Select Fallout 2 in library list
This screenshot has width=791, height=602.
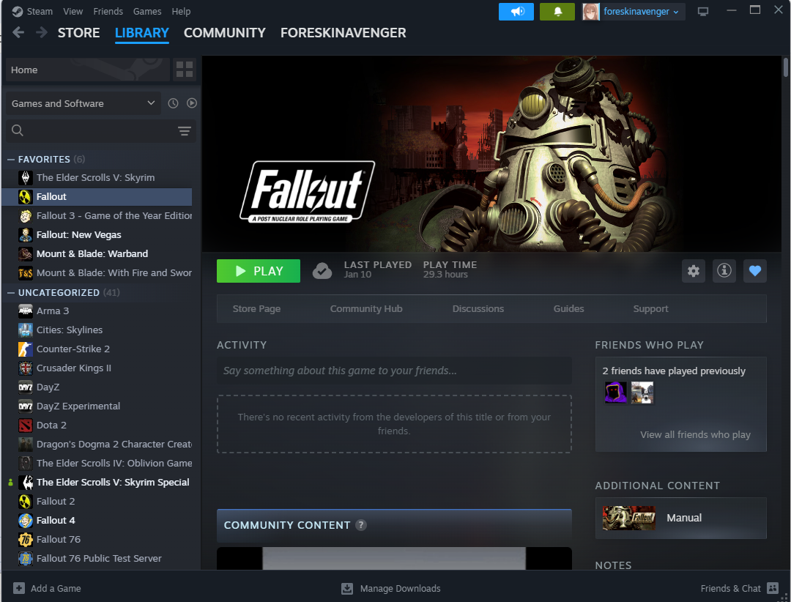click(x=97, y=502)
